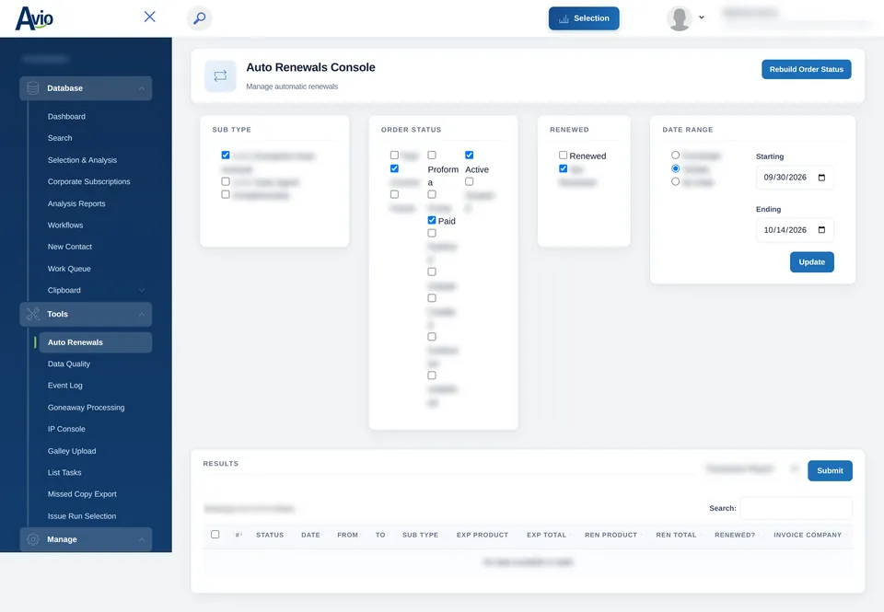Open Event Log
Viewport: 884px width, 612px height.
point(64,386)
